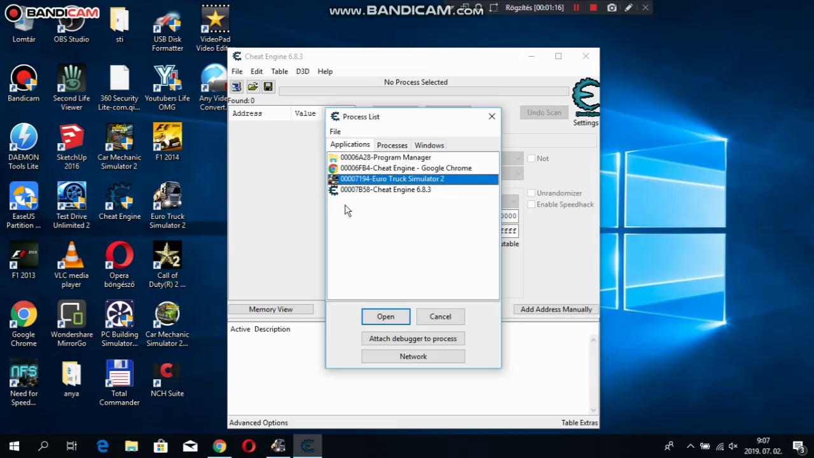Pause the Bandicam recording

click(577, 8)
